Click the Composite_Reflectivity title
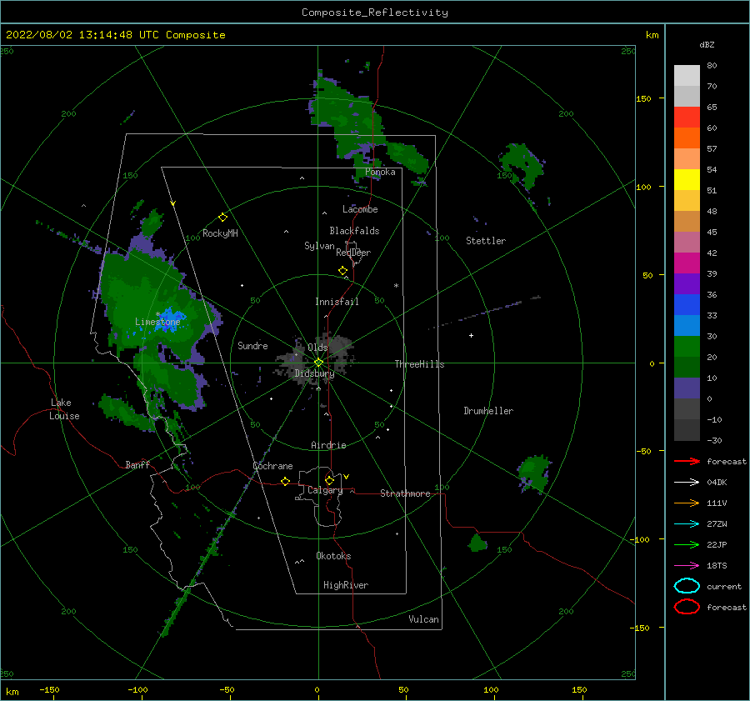The width and height of the screenshot is (750, 701). point(375,13)
